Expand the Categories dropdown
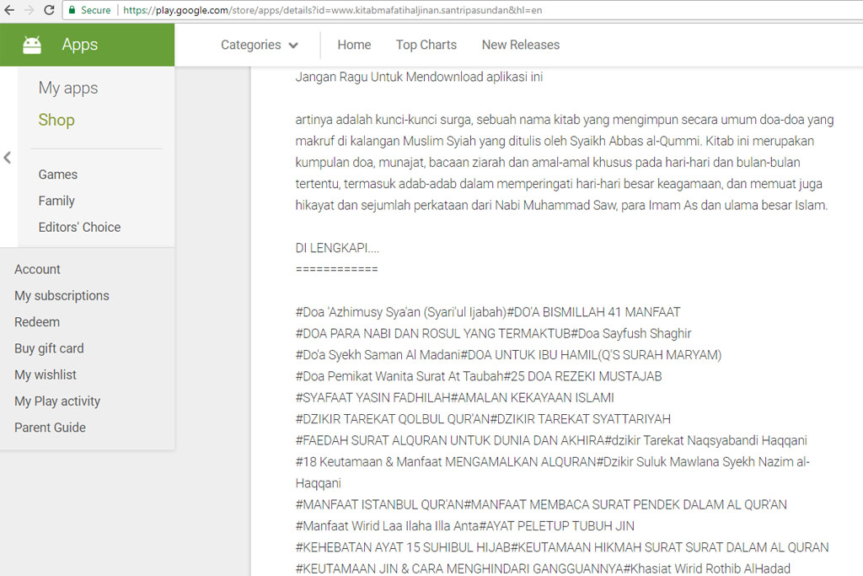Image resolution: width=863 pixels, height=576 pixels. click(260, 46)
